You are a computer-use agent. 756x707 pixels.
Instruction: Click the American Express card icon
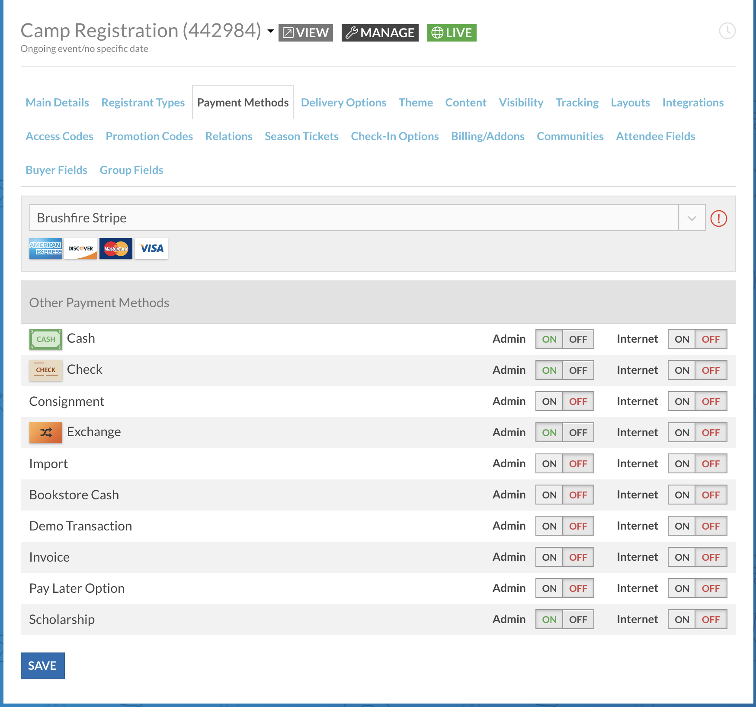click(46, 248)
